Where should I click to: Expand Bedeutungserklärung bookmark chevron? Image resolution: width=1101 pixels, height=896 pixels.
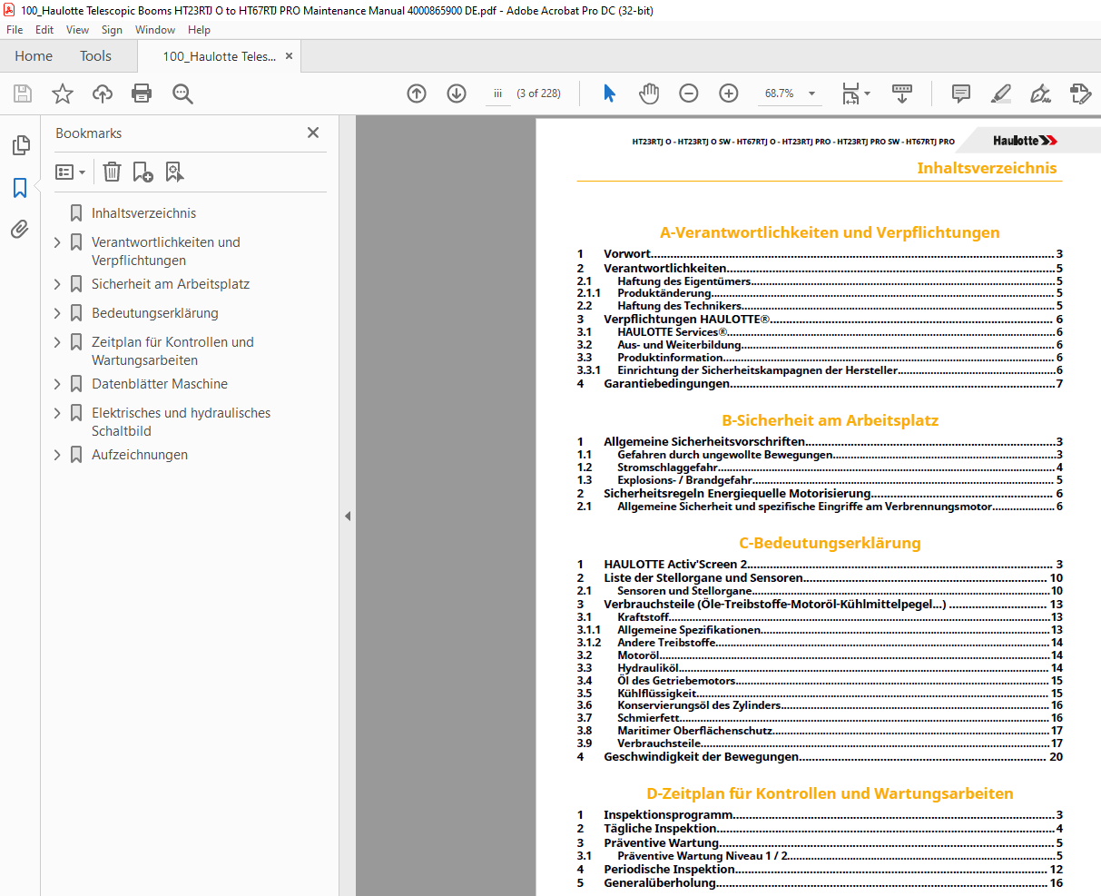tap(57, 313)
